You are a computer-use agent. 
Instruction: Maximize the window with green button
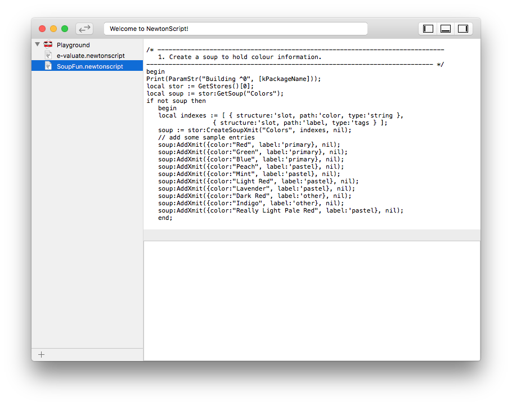click(65, 29)
